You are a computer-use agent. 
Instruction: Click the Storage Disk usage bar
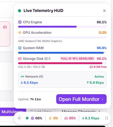tap(62, 63)
